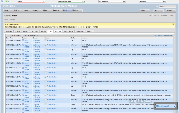Switch to the Settings tab
The height and width of the screenshot is (113, 179).
[x=58, y=31]
